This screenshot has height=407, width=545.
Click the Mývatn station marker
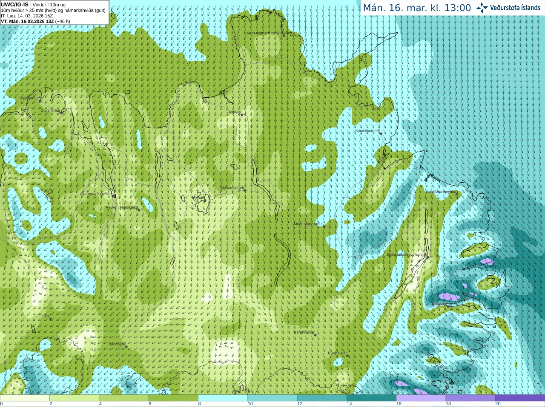pyautogui.click(x=205, y=201)
